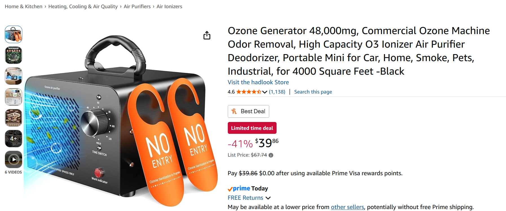Click the share icon above the product image
The width and height of the screenshot is (506, 211).
pos(207,35)
